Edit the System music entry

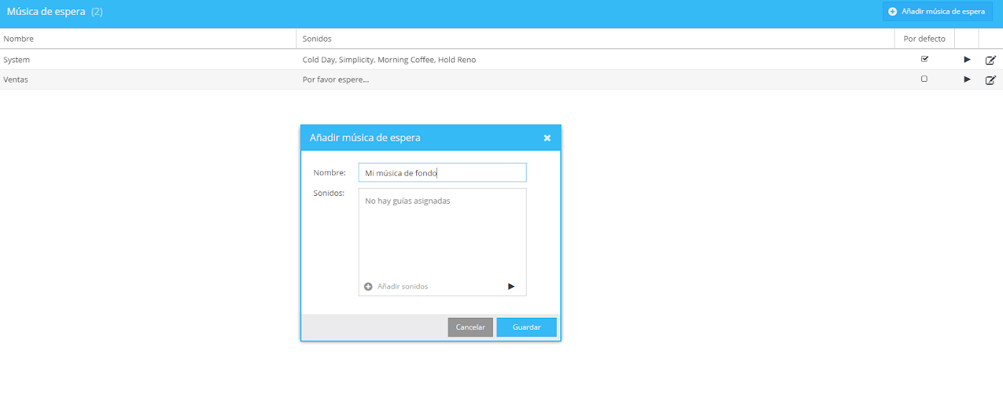coord(990,60)
